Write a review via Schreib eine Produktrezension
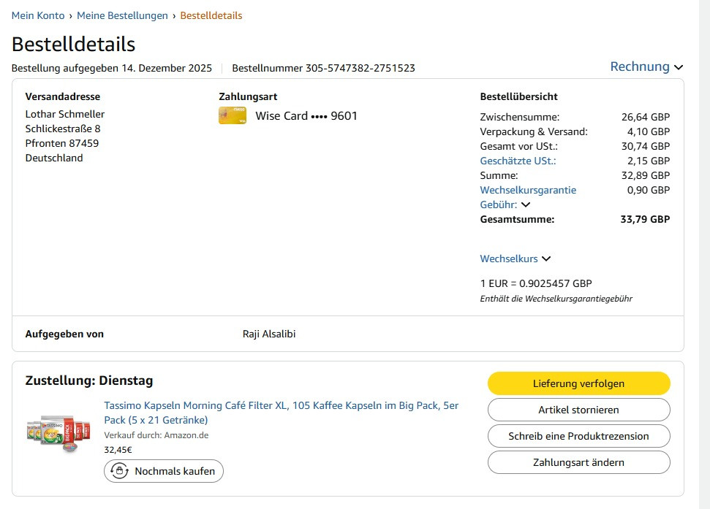The width and height of the screenshot is (710, 509). pos(578,436)
